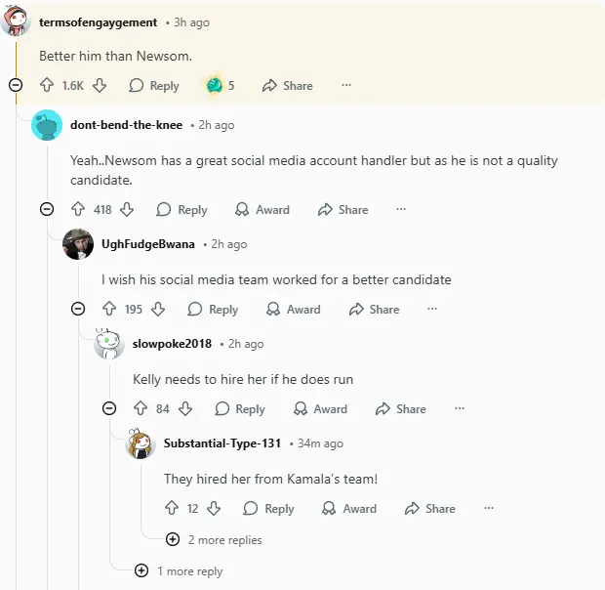The width and height of the screenshot is (605, 590).
Task: Open more options for Substantial-Type-131's comment
Action: (x=489, y=509)
